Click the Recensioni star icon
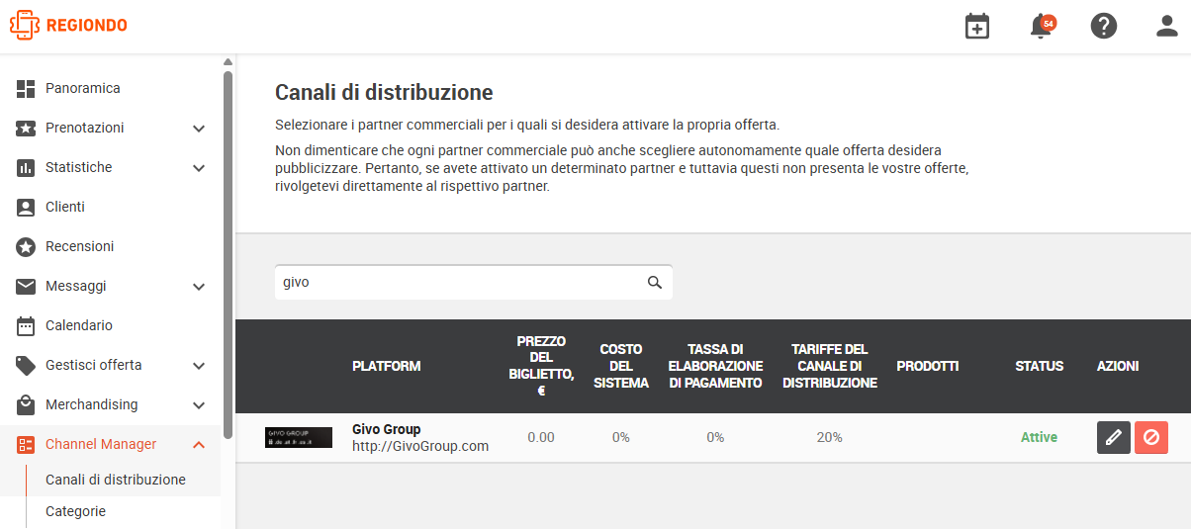 [x=26, y=246]
